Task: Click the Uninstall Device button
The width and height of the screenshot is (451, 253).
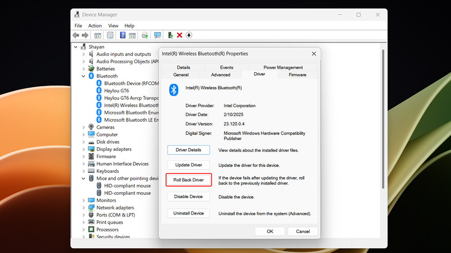Action: [189, 213]
